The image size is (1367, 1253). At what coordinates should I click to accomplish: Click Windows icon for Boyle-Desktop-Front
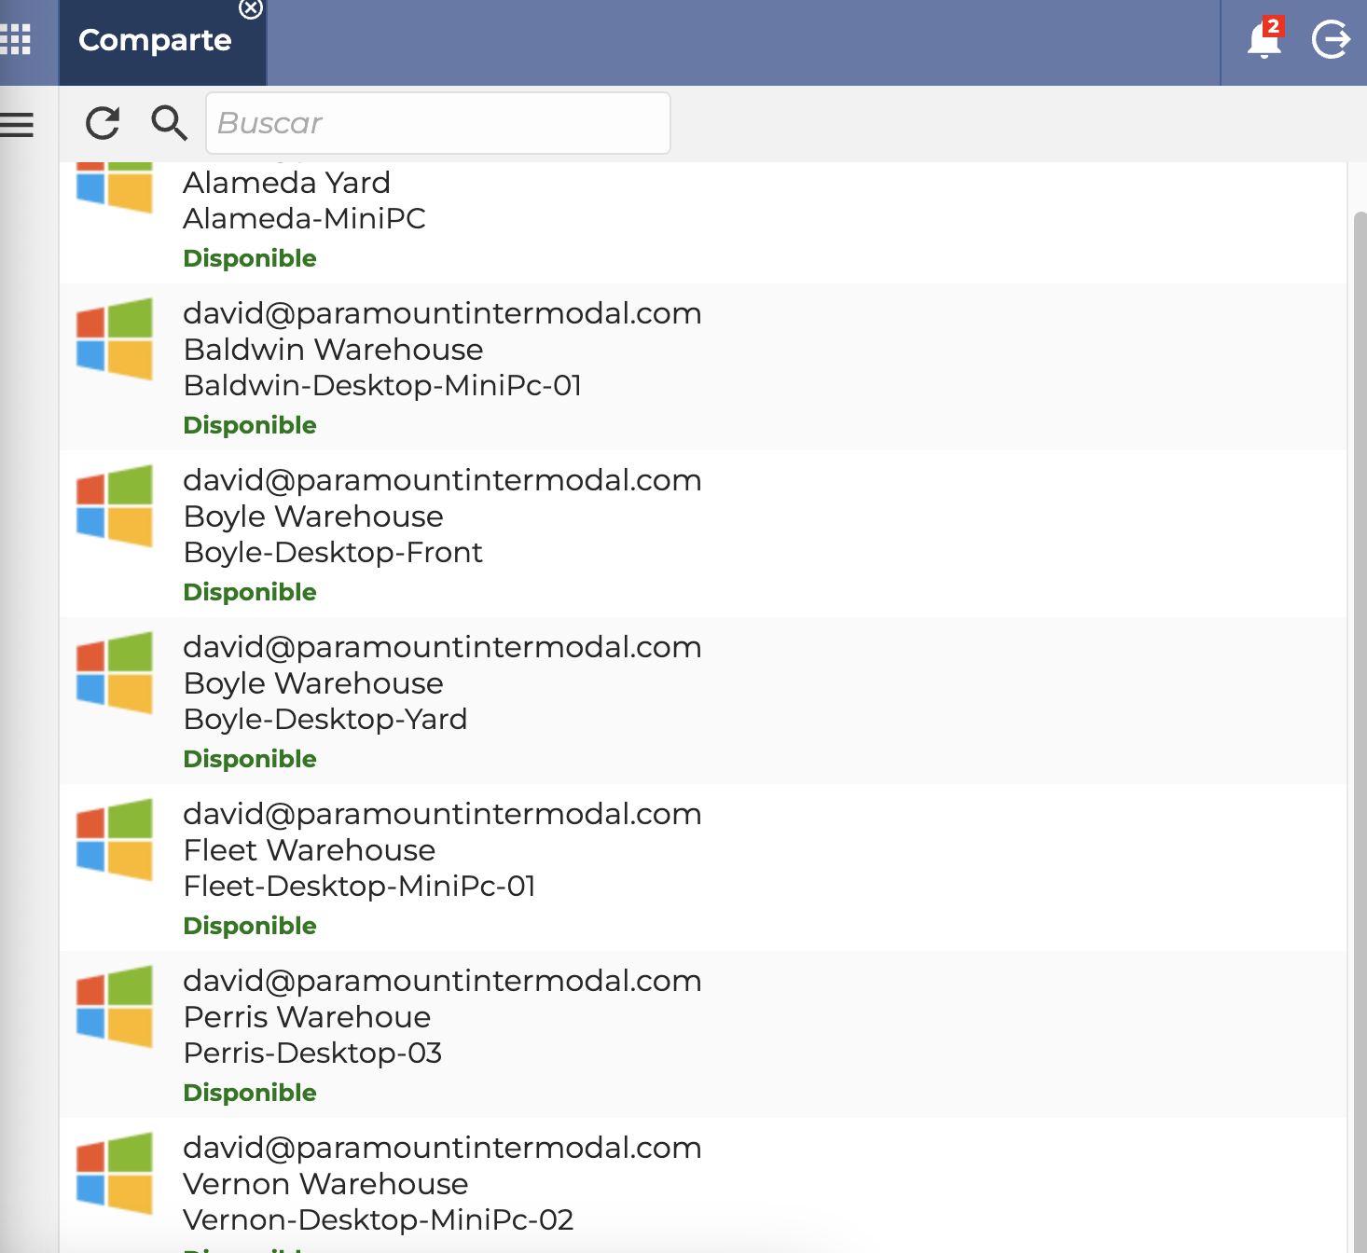pyautogui.click(x=114, y=506)
